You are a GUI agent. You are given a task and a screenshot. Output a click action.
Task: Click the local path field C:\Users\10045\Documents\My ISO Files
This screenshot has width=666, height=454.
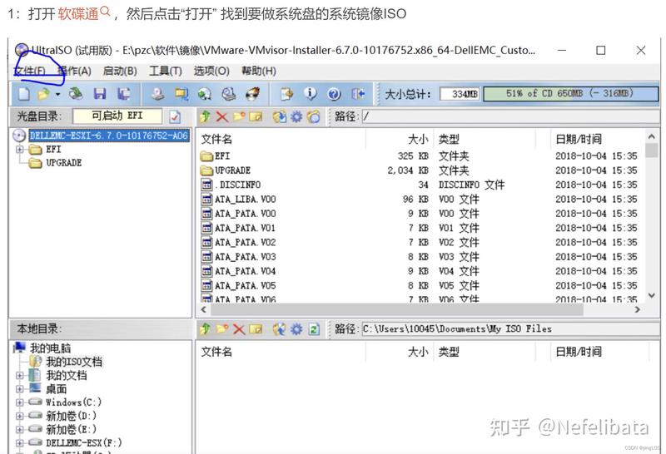point(510,328)
